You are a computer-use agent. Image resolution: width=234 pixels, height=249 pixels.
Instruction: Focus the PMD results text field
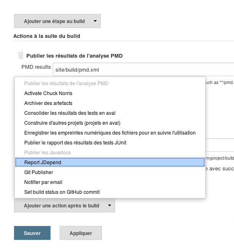144,70
